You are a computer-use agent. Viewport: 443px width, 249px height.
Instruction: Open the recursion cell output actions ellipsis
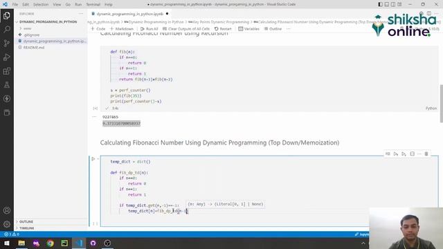click(x=94, y=117)
